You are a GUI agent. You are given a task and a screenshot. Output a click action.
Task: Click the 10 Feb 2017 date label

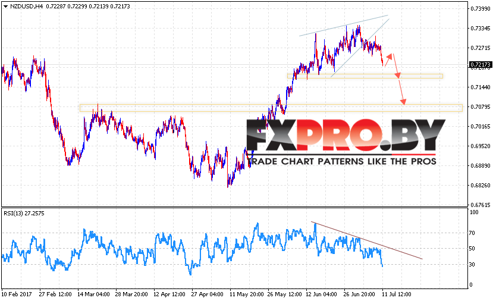pyautogui.click(x=17, y=294)
